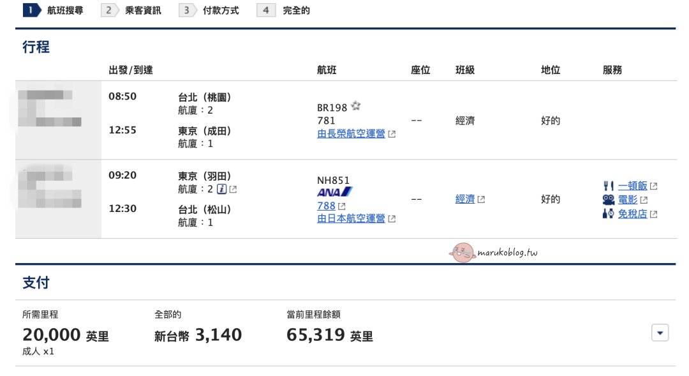689x376 pixels.
Task: Select step 1 航班搜尋 tab
Action: pos(53,10)
